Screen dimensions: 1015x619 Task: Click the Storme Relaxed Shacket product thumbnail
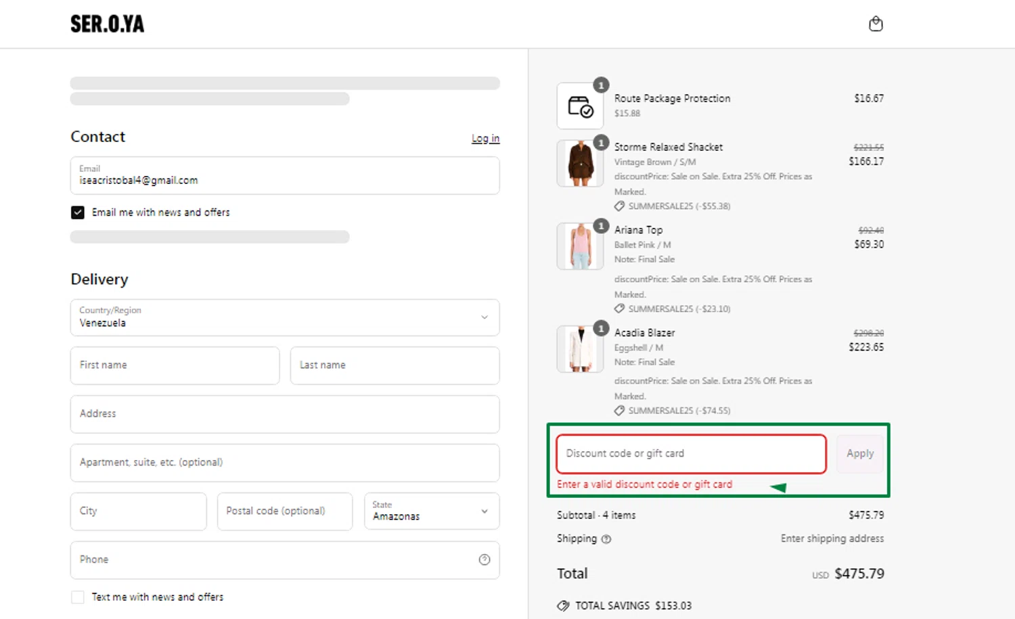point(581,164)
